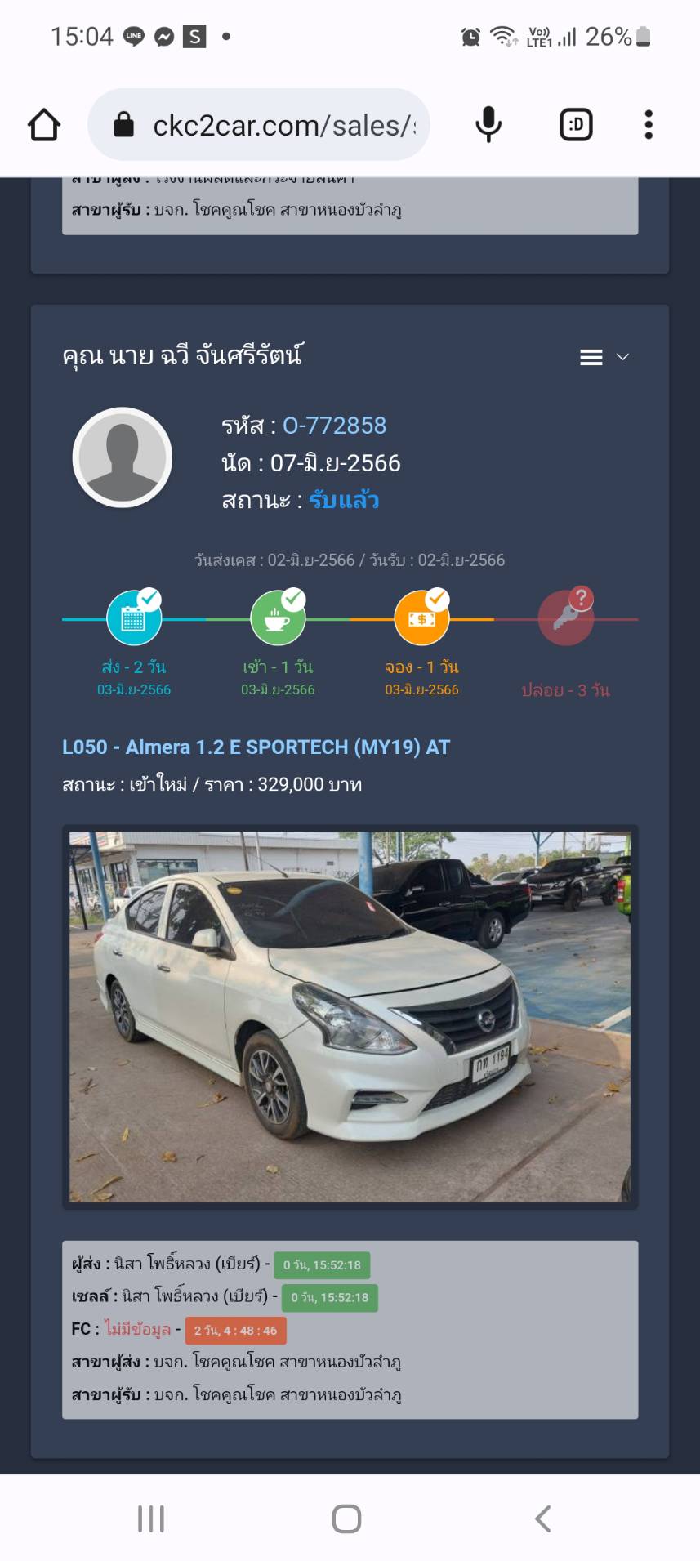Image resolution: width=700 pixels, height=1561 pixels.
Task: Click the red key step icon for ปล่อย
Action: (x=565, y=618)
